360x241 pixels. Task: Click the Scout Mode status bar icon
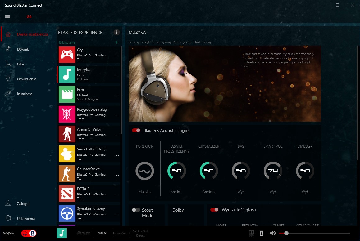pyautogui.click(x=84, y=233)
